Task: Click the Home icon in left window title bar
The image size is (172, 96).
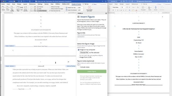Action: (x=19, y=1)
